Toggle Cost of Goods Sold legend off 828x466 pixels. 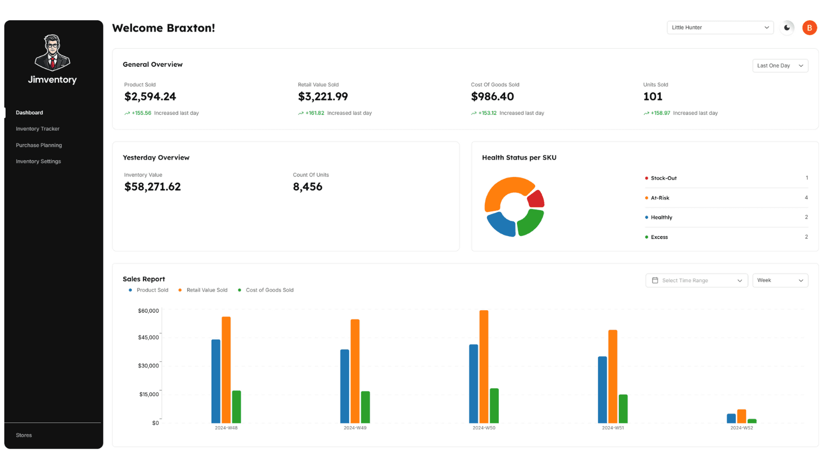tap(266, 290)
